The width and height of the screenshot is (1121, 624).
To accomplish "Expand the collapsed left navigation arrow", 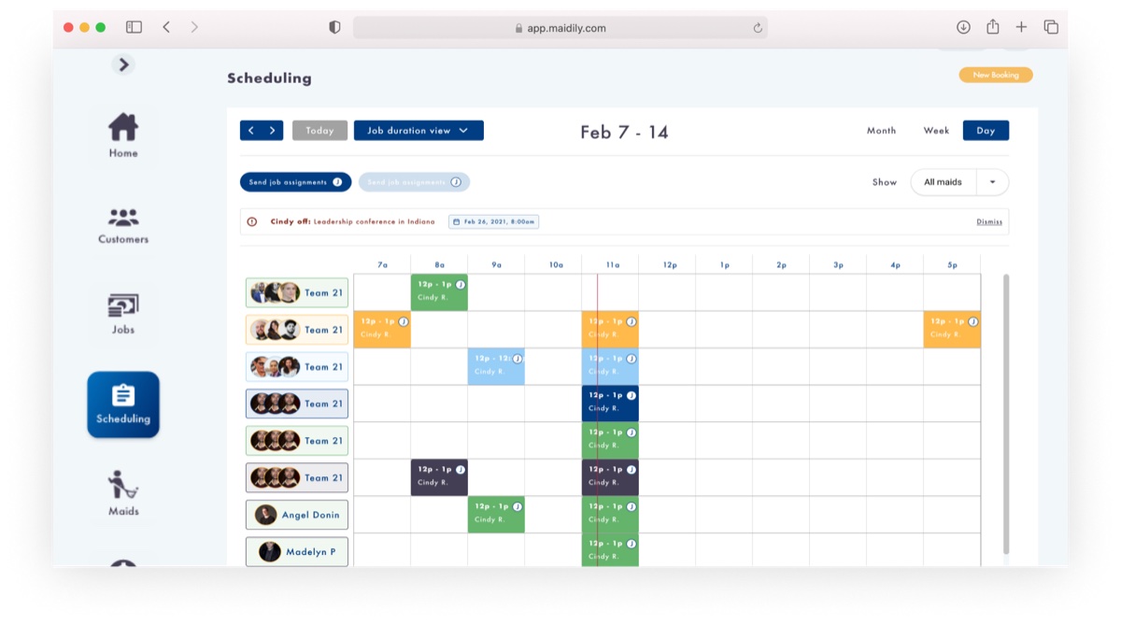I will click(123, 64).
